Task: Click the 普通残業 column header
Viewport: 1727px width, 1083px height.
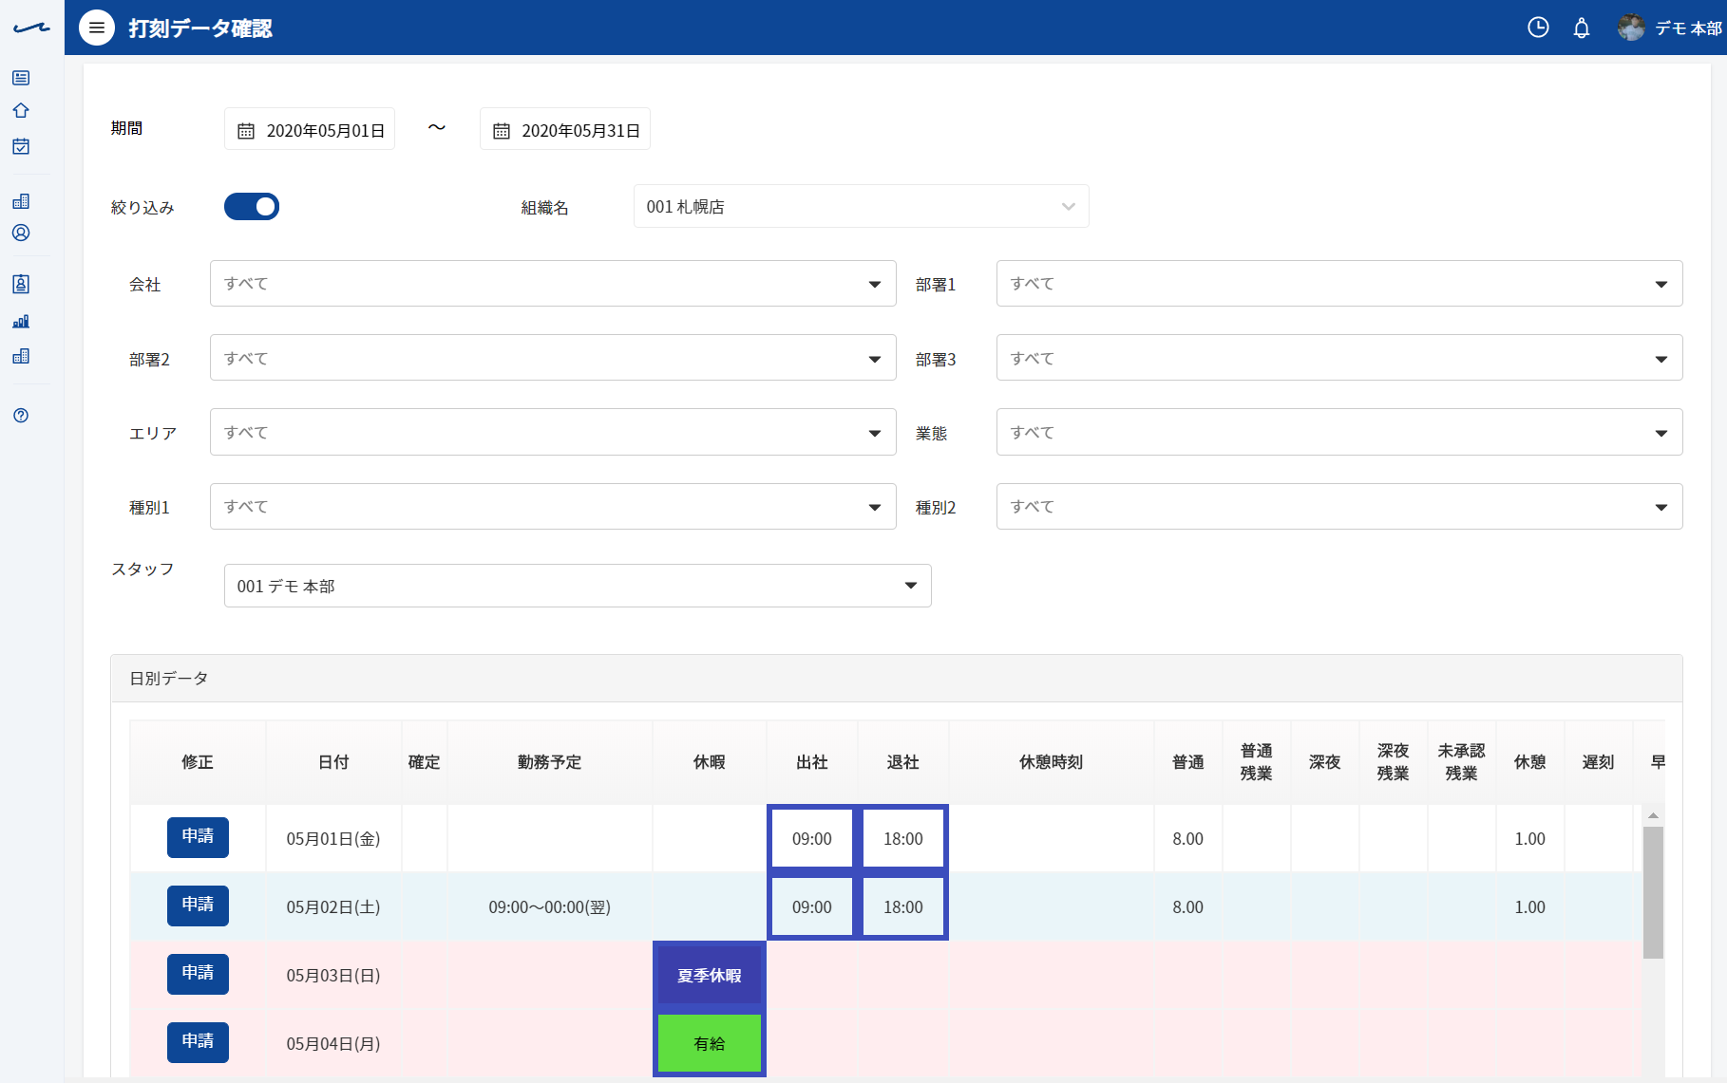Action: point(1257,762)
